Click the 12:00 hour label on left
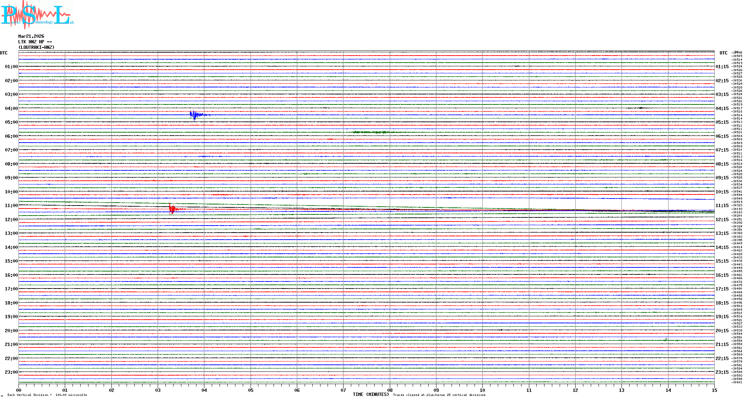 [11, 220]
